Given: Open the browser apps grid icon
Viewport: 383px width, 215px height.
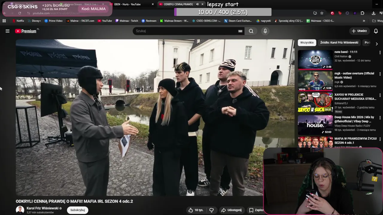Looking at the screenshot, I should (x=4, y=21).
